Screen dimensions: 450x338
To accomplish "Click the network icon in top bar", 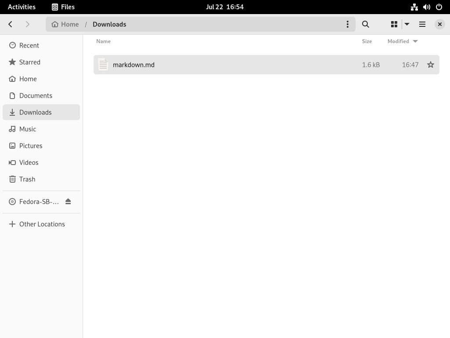I will [x=414, y=7].
